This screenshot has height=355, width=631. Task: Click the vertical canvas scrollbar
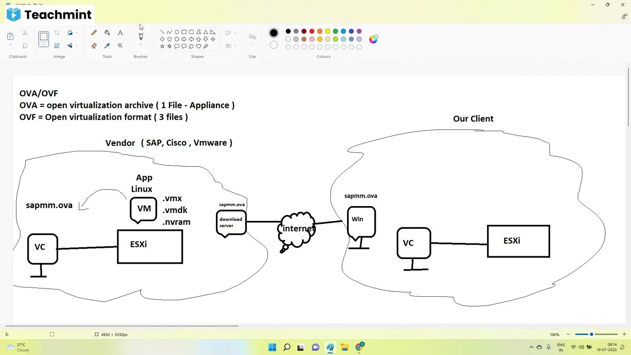point(629,97)
